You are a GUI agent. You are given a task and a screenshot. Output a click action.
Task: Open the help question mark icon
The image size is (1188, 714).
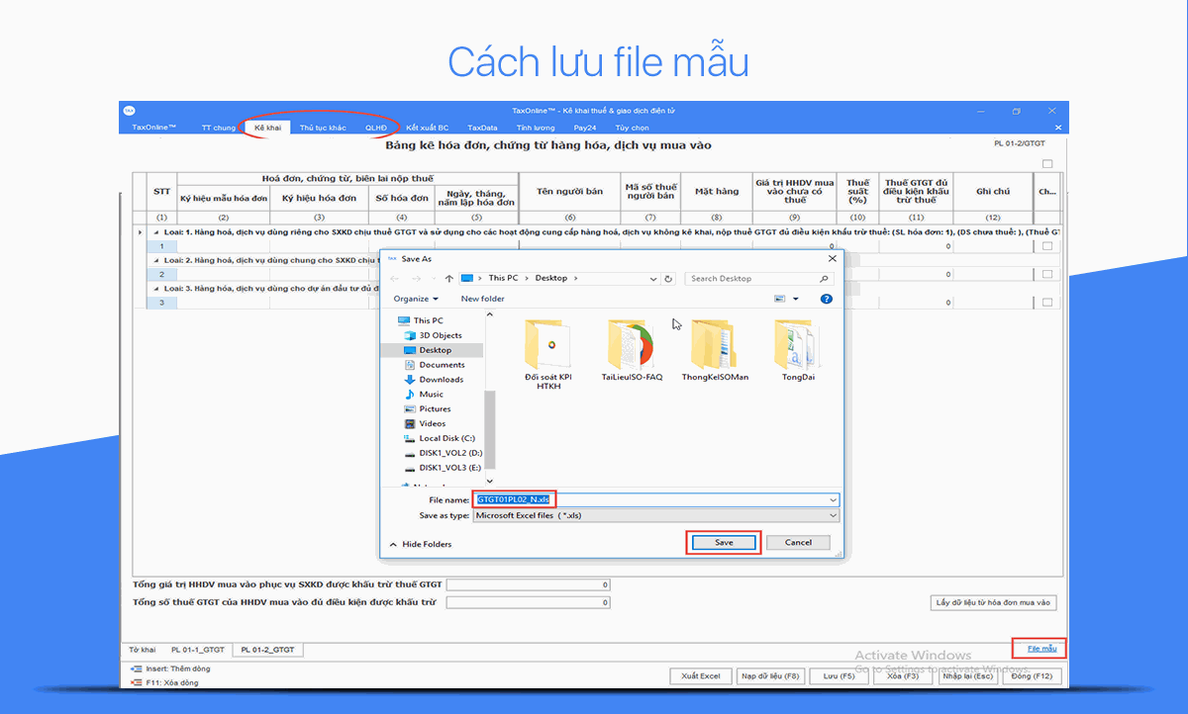827,299
